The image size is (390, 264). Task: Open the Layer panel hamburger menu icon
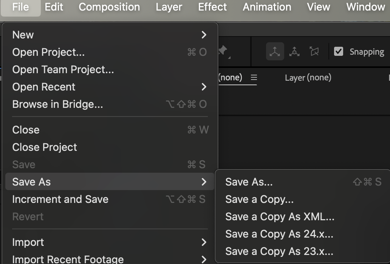click(254, 78)
